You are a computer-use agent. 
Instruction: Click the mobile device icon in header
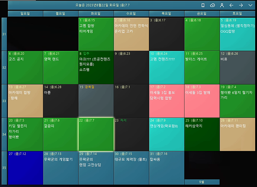click(203, 5)
